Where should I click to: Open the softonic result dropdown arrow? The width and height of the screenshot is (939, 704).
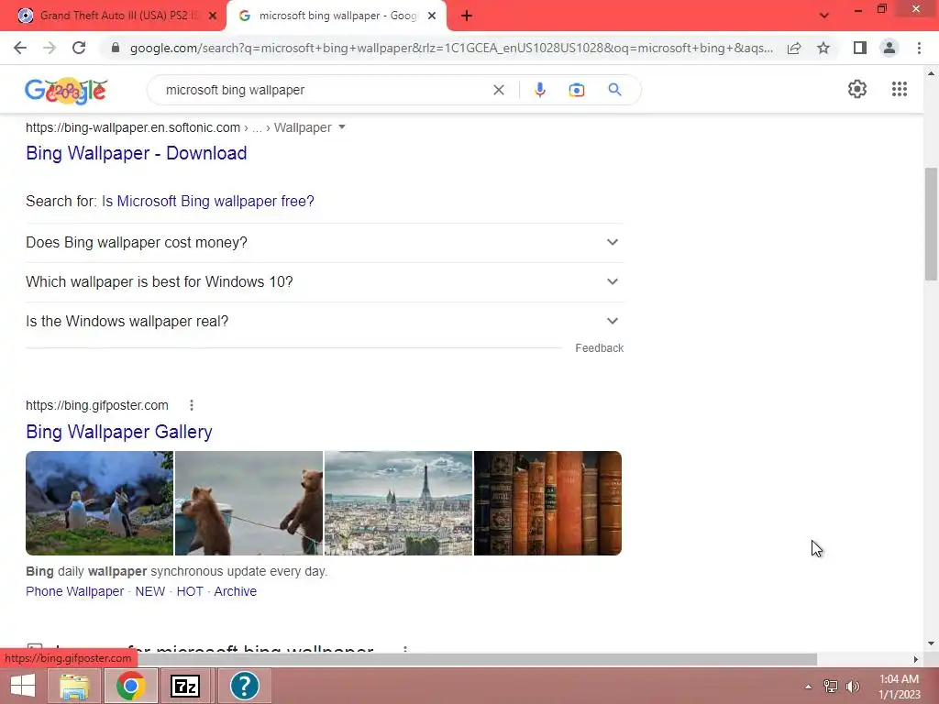[x=342, y=126]
